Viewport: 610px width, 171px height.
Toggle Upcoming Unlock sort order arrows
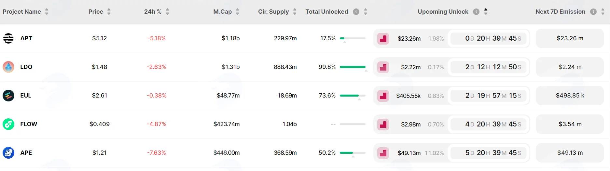click(x=486, y=12)
